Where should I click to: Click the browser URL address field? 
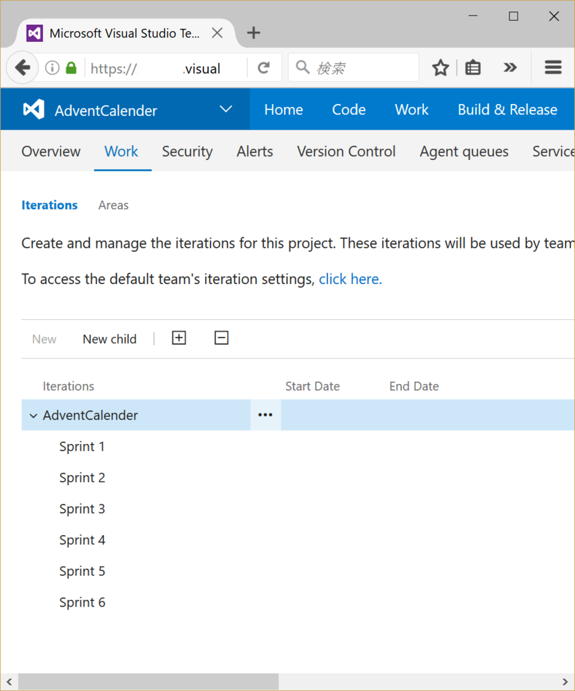point(165,68)
